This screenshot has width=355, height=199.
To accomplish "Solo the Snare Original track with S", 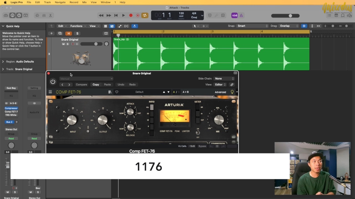I will (x=67, y=44).
